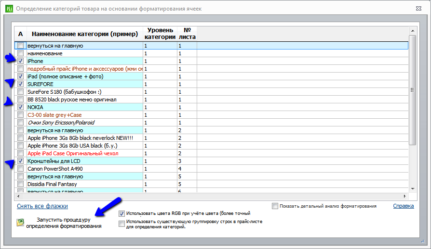This screenshot has width=431, height=249.
Task: Open the Справка help link
Action: click(403, 206)
